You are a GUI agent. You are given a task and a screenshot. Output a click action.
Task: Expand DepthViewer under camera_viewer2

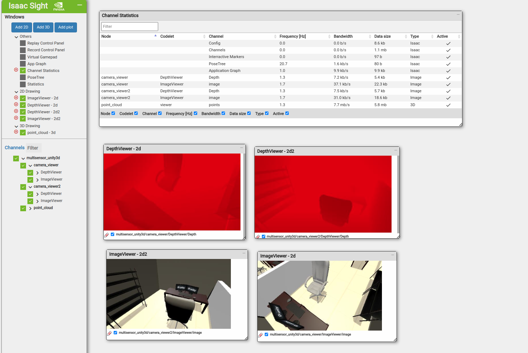tap(37, 193)
